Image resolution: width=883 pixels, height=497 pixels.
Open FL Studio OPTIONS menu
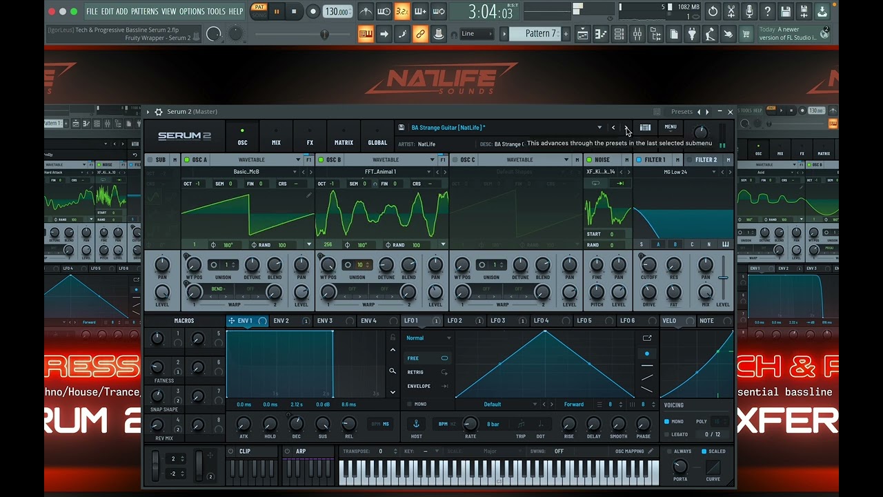[x=192, y=12]
